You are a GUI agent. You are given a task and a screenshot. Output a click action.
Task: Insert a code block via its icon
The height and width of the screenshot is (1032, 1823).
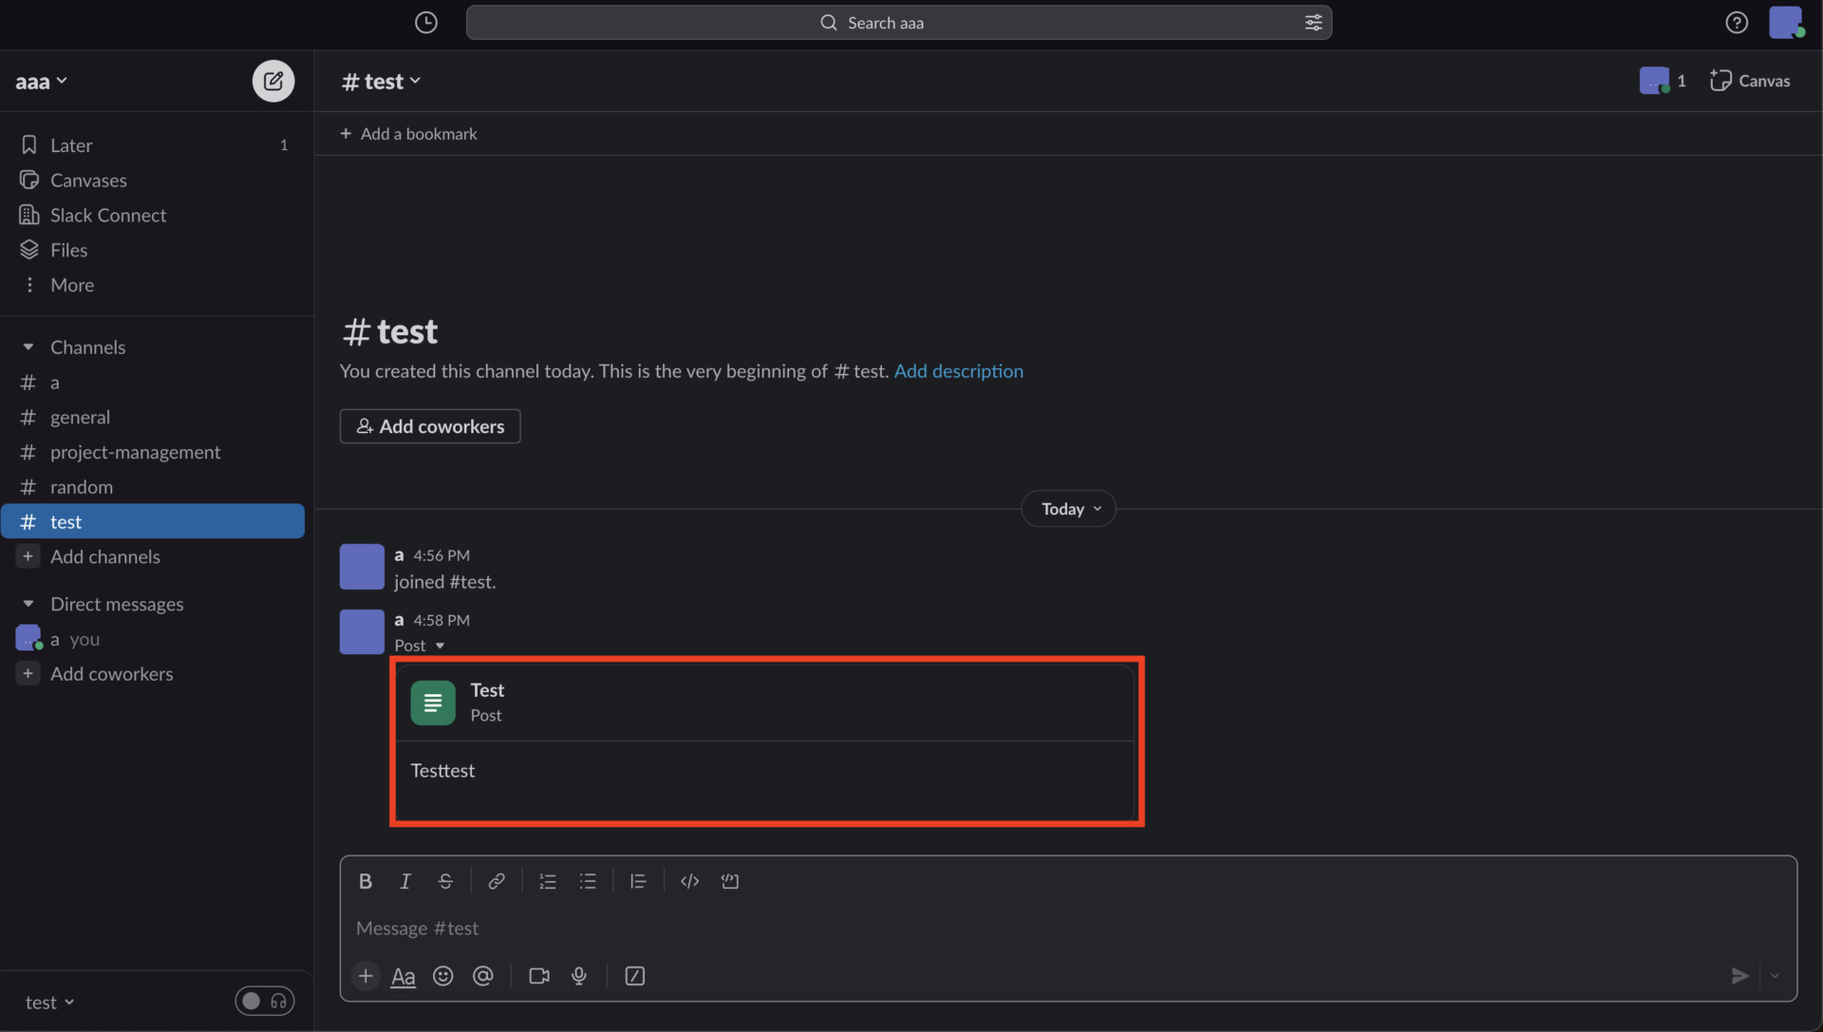[689, 881]
